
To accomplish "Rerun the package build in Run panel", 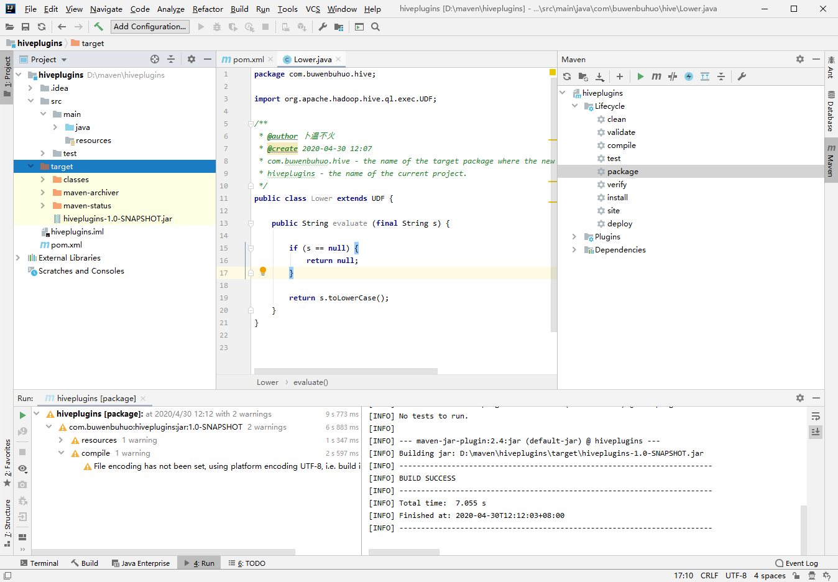I will pyautogui.click(x=22, y=415).
